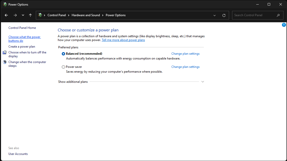
Task: Select the Power saver plan
Action: 63,67
